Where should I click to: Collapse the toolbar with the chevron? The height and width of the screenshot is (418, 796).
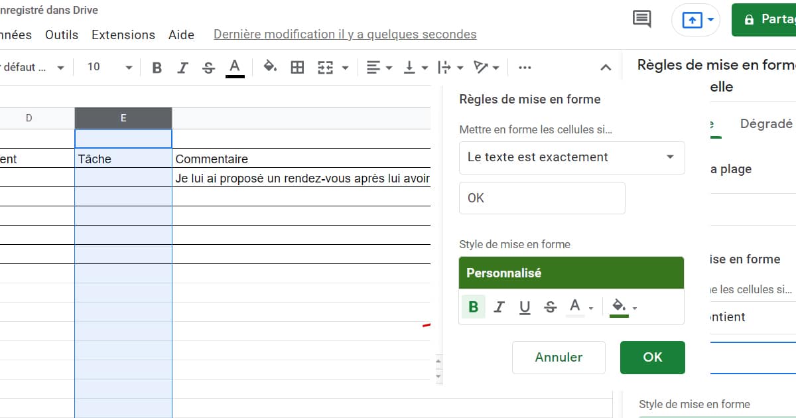[605, 68]
